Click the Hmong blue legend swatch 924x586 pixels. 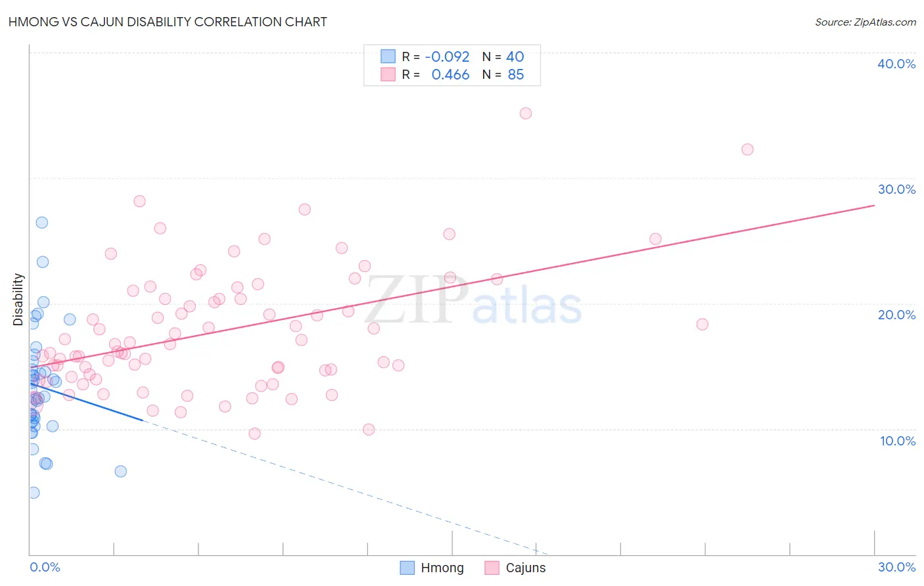pyautogui.click(x=407, y=568)
